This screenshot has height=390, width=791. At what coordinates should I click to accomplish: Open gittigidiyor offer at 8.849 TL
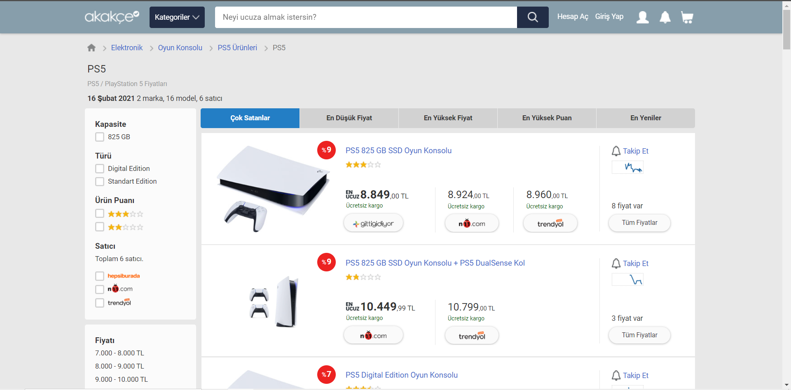pos(373,223)
